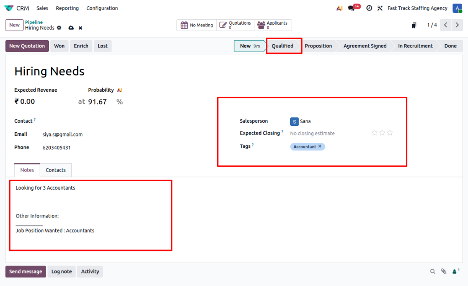Switch to the Contacts tab

pyautogui.click(x=56, y=170)
